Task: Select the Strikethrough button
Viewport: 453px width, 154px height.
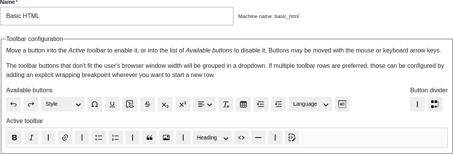Action: point(147,104)
